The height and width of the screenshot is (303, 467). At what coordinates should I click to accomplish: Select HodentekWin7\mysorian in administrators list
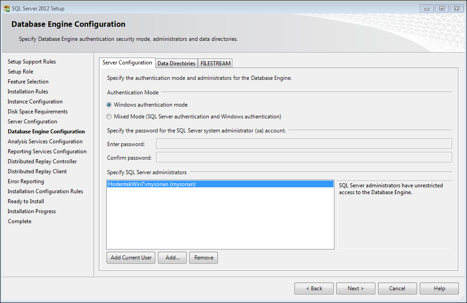(x=152, y=184)
